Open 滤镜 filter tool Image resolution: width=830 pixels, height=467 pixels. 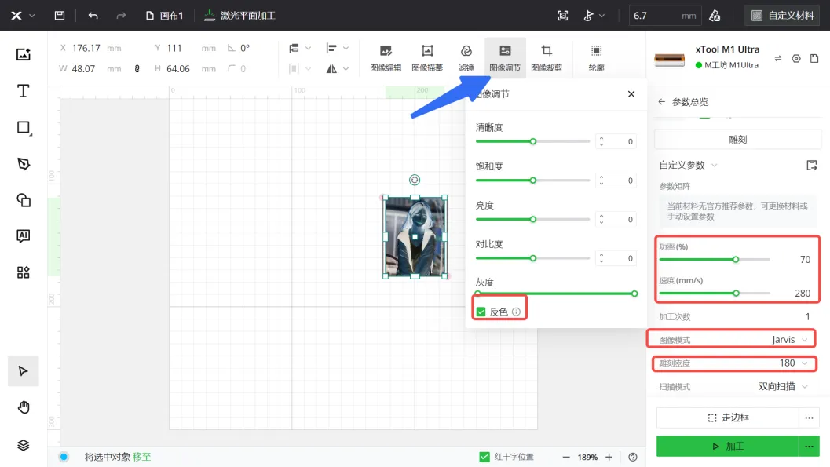(466, 58)
